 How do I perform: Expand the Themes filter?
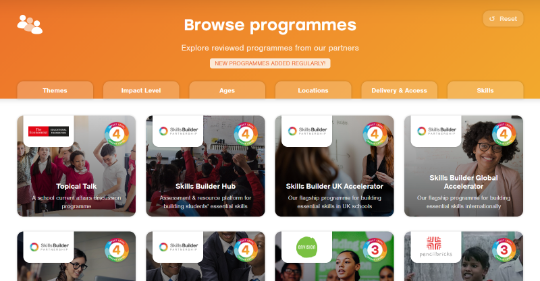[55, 90]
